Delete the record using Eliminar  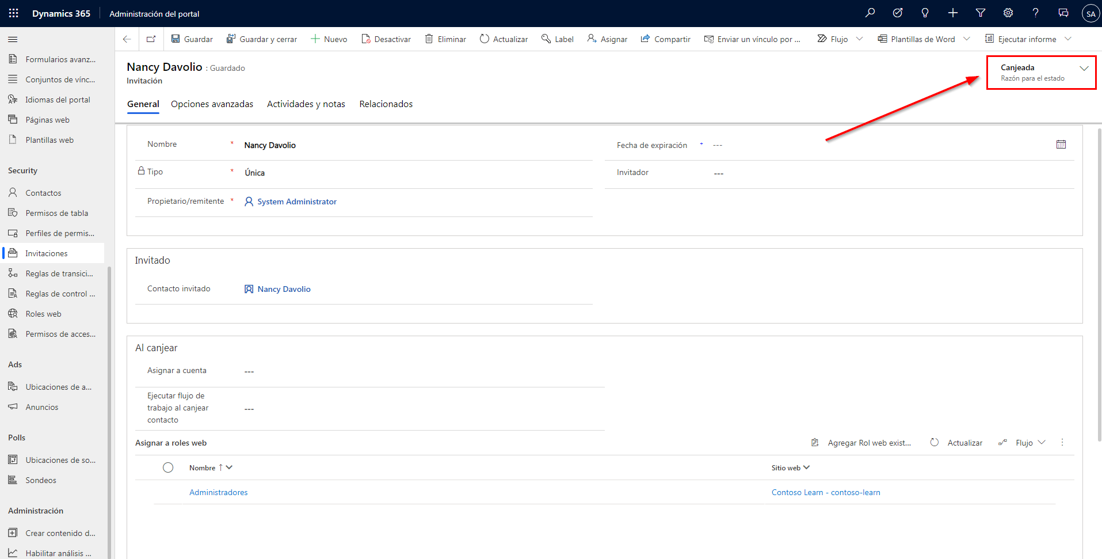point(445,39)
